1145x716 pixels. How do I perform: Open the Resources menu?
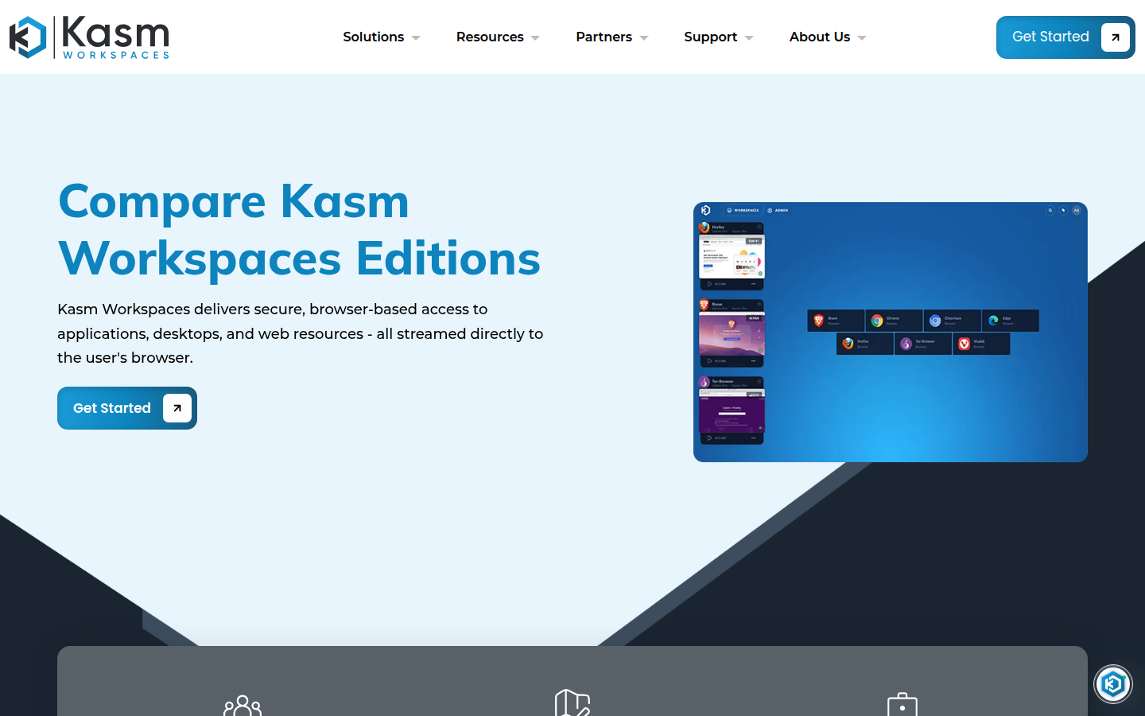pos(498,37)
